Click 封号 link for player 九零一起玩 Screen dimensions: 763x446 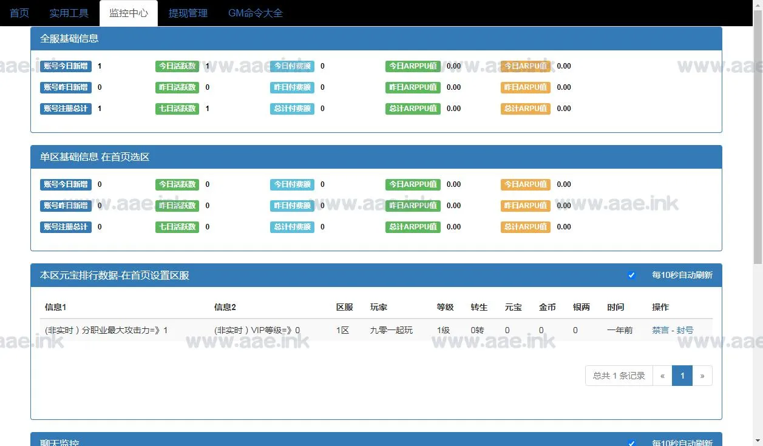[685, 330]
